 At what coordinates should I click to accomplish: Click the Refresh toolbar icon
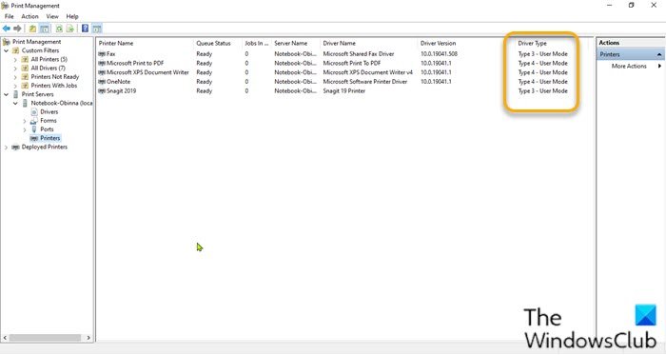[x=59, y=29]
